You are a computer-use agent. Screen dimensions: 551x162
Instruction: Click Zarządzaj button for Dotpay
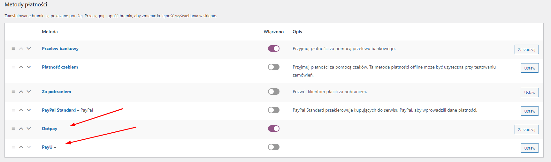tap(526, 129)
